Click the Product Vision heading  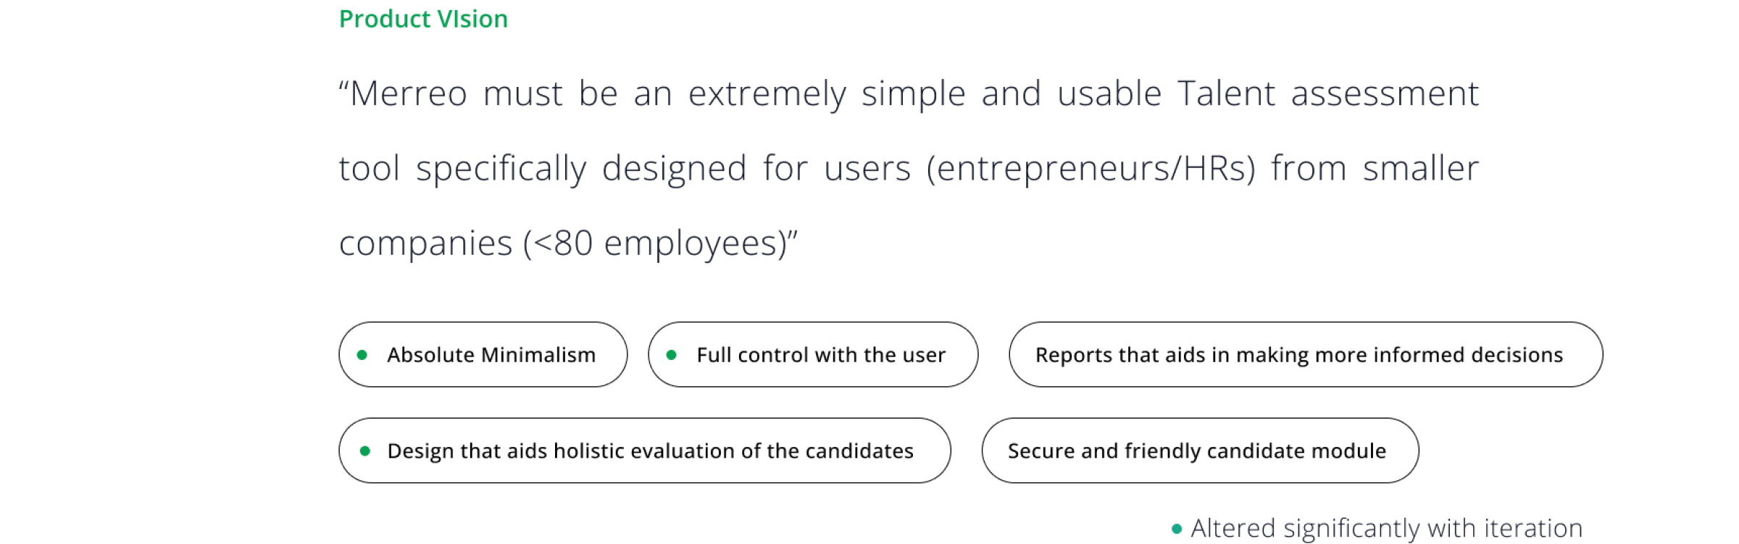pyautogui.click(x=423, y=19)
